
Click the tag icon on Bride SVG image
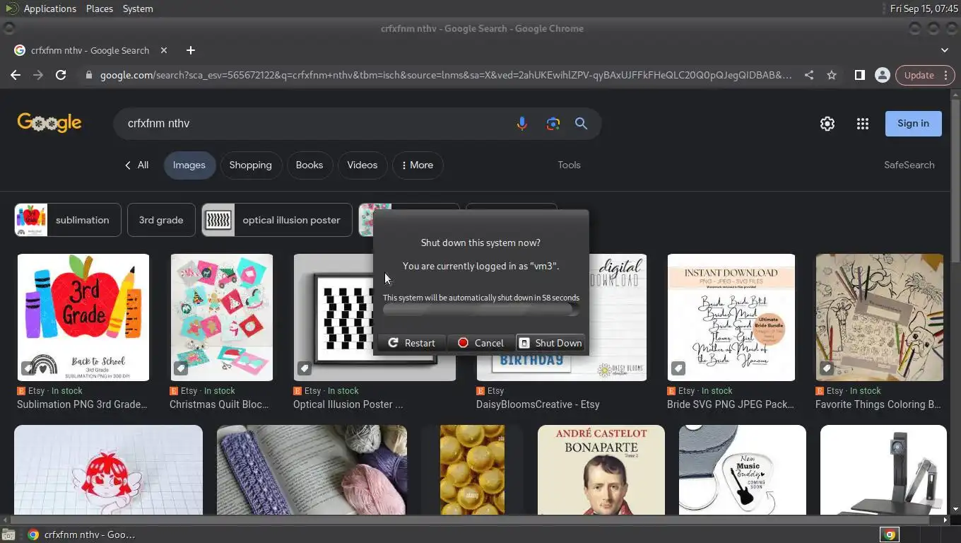tap(678, 368)
